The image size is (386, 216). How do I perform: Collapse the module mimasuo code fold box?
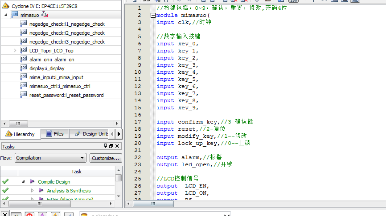tap(153, 15)
